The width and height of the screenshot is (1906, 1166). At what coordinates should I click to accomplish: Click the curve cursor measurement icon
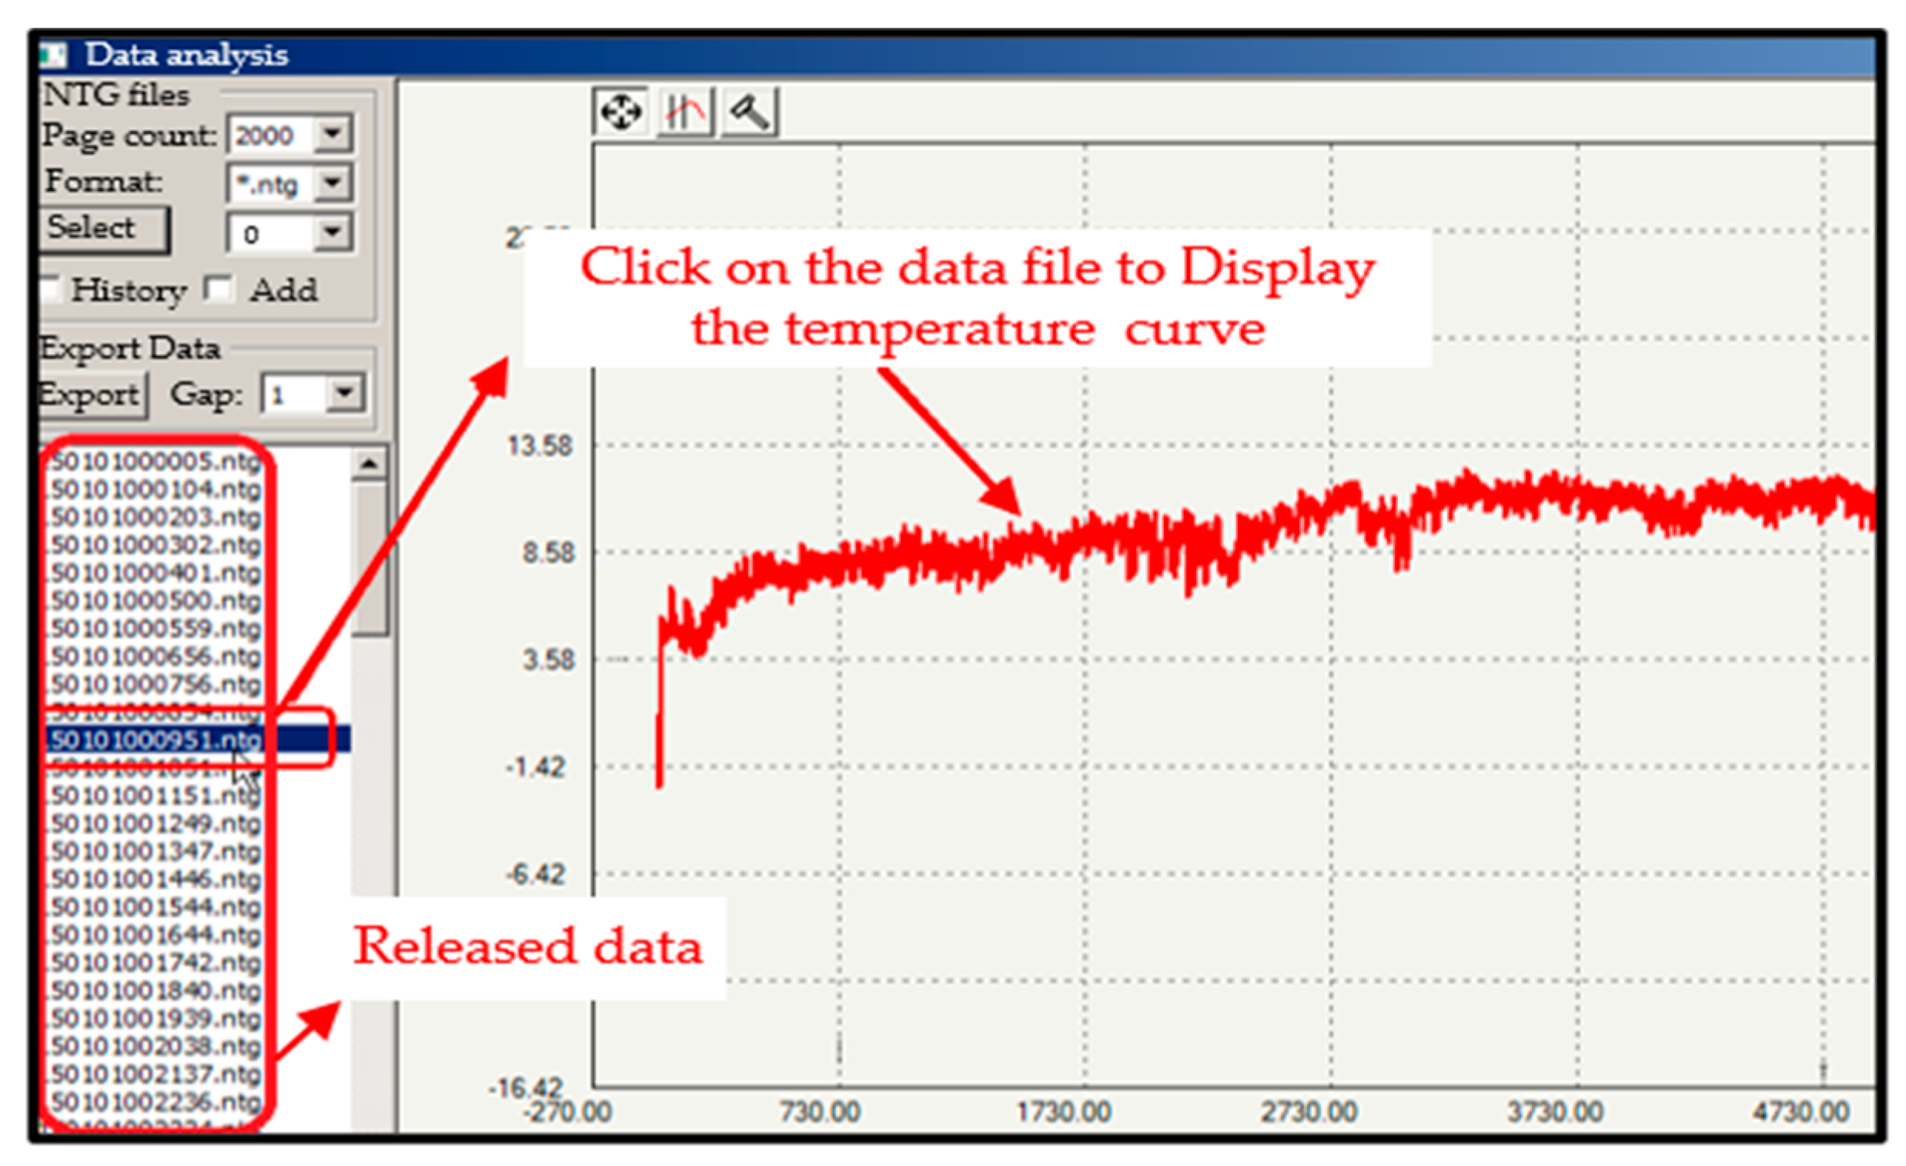click(685, 113)
